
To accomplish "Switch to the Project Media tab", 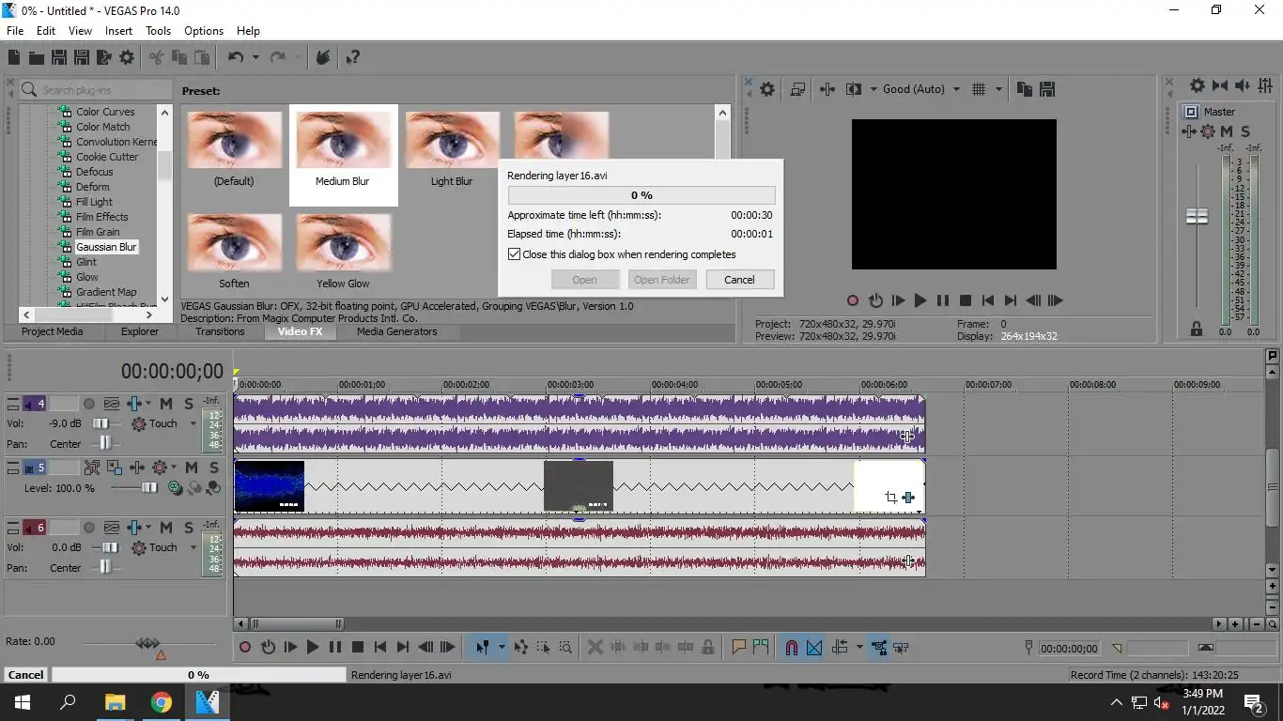I will pyautogui.click(x=53, y=331).
